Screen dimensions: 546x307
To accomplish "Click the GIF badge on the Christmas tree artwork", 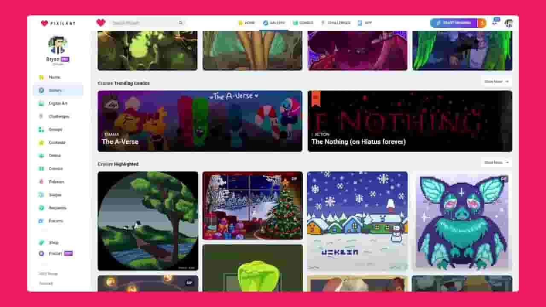I will tap(294, 179).
